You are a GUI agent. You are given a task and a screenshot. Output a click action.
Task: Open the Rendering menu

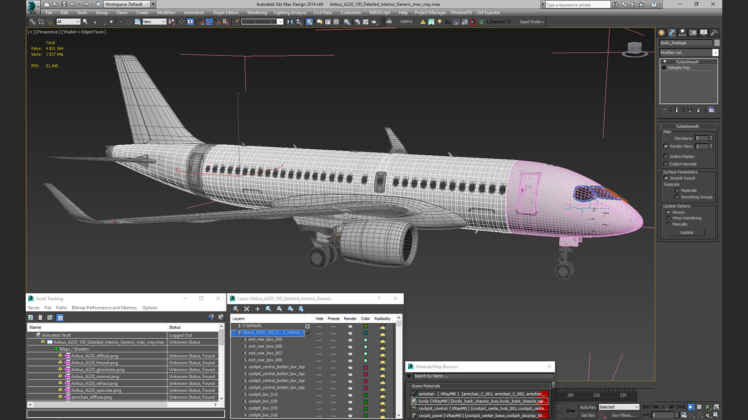(257, 13)
